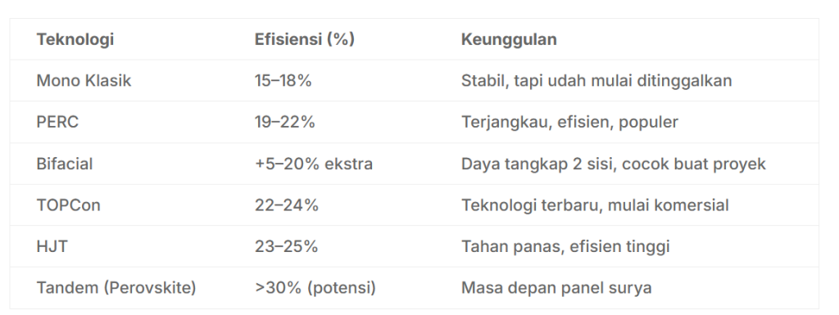Click the >30% (potensi) value
The height and width of the screenshot is (315, 839).
(315, 288)
